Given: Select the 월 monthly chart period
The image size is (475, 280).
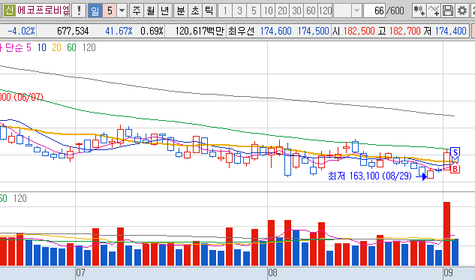Looking at the screenshot, I should 151,11.
